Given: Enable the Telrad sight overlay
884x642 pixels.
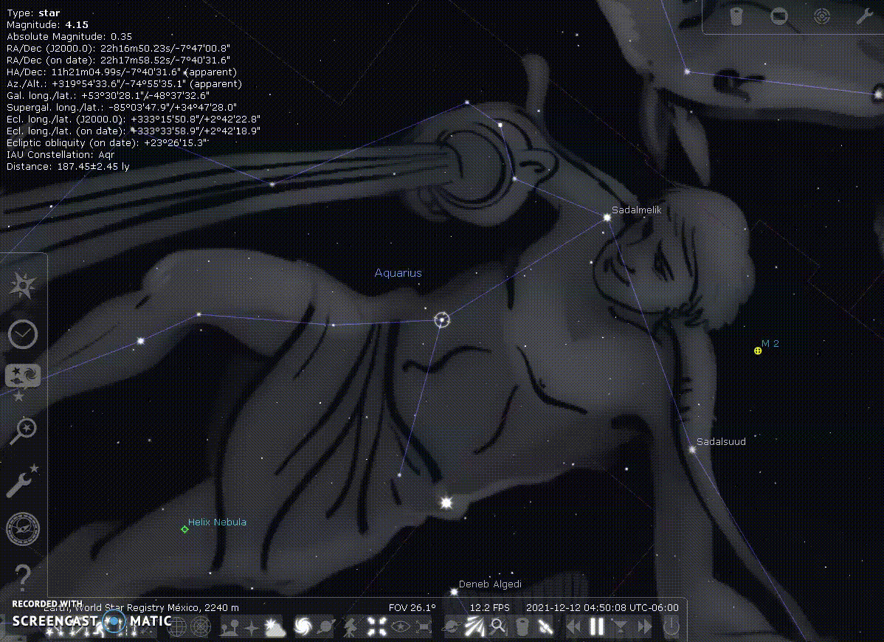Looking at the screenshot, I should pos(822,15).
